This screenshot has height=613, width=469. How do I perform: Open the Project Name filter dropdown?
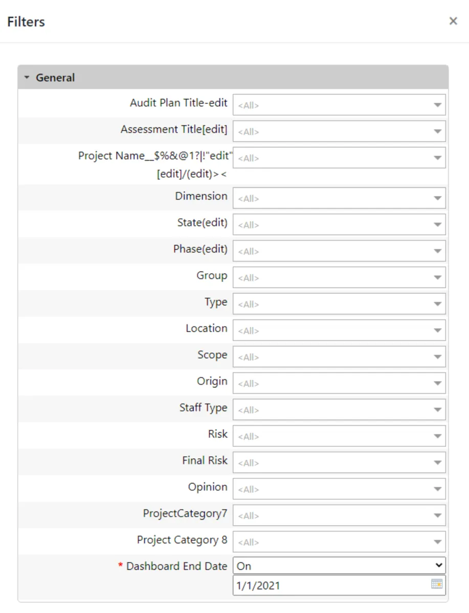point(339,158)
